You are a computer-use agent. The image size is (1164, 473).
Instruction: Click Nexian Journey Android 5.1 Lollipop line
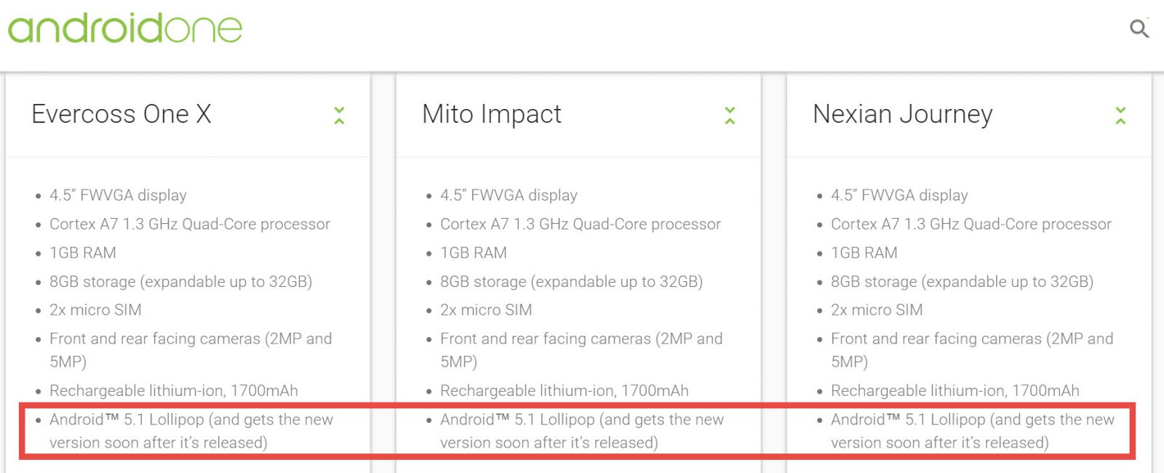pyautogui.click(x=973, y=431)
